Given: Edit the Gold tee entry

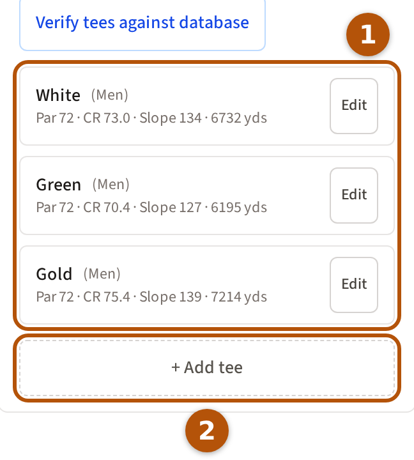Looking at the screenshot, I should [354, 285].
